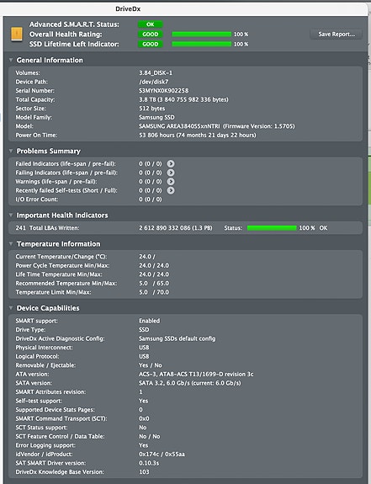Viewport: 371px width, 484px height.
Task: Click the green OK S.M.A.R.T. status badge
Action: (x=151, y=24)
